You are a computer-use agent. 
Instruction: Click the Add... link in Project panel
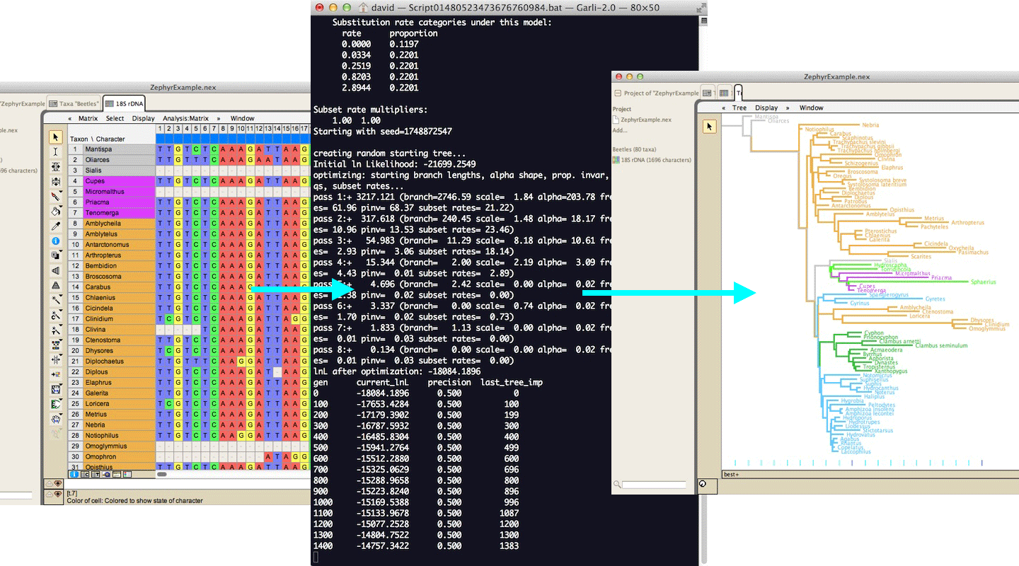pos(620,130)
